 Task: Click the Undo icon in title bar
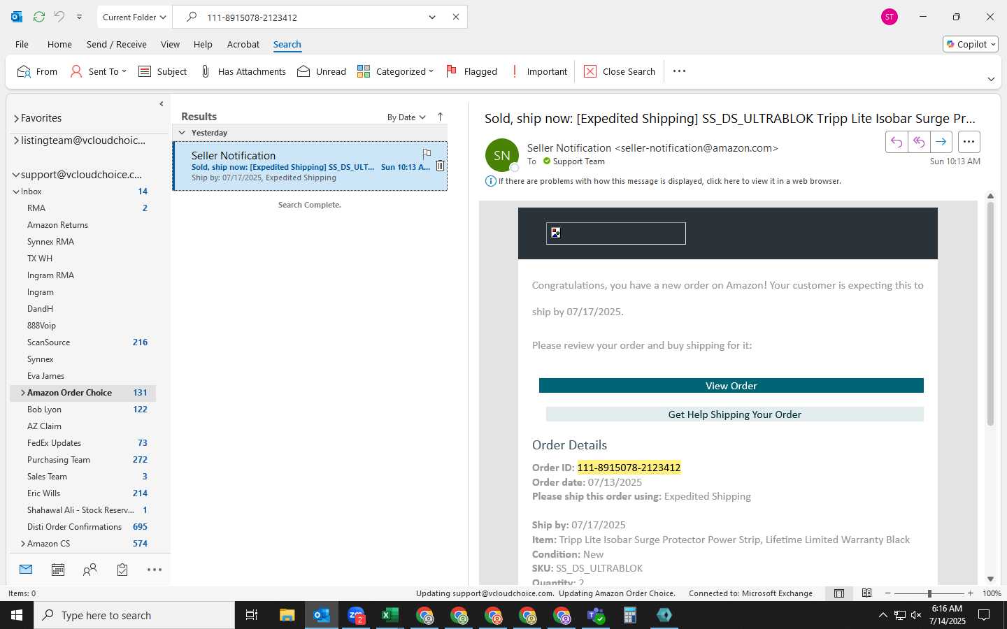point(59,17)
